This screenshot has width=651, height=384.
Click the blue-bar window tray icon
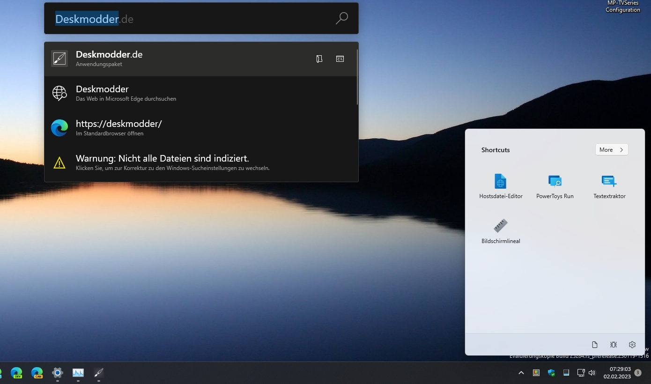point(566,373)
